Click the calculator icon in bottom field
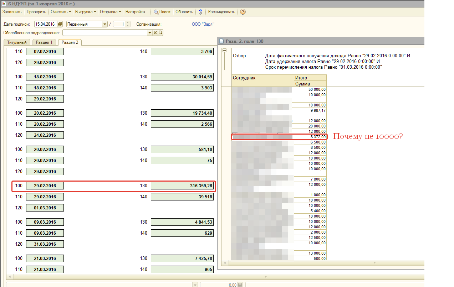This screenshot has width=454, height=287. [x=240, y=285]
